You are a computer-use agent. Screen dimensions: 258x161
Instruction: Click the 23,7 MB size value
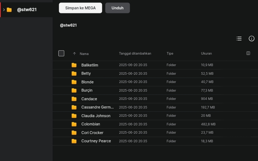pos(207,133)
